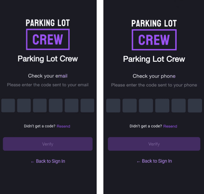Screen dimensions: 204x194
Task: Select fifth code digit box on email screen
Action: 71,105
